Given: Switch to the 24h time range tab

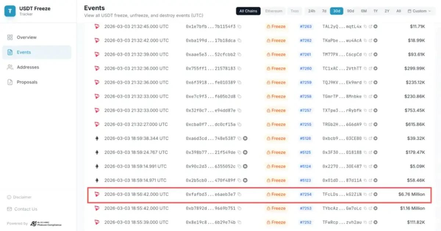Looking at the screenshot, I should tap(312, 11).
